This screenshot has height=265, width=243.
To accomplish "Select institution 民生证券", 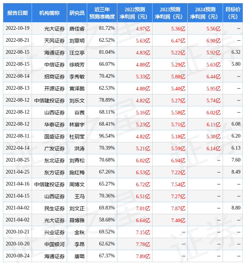I will coord(54,209).
